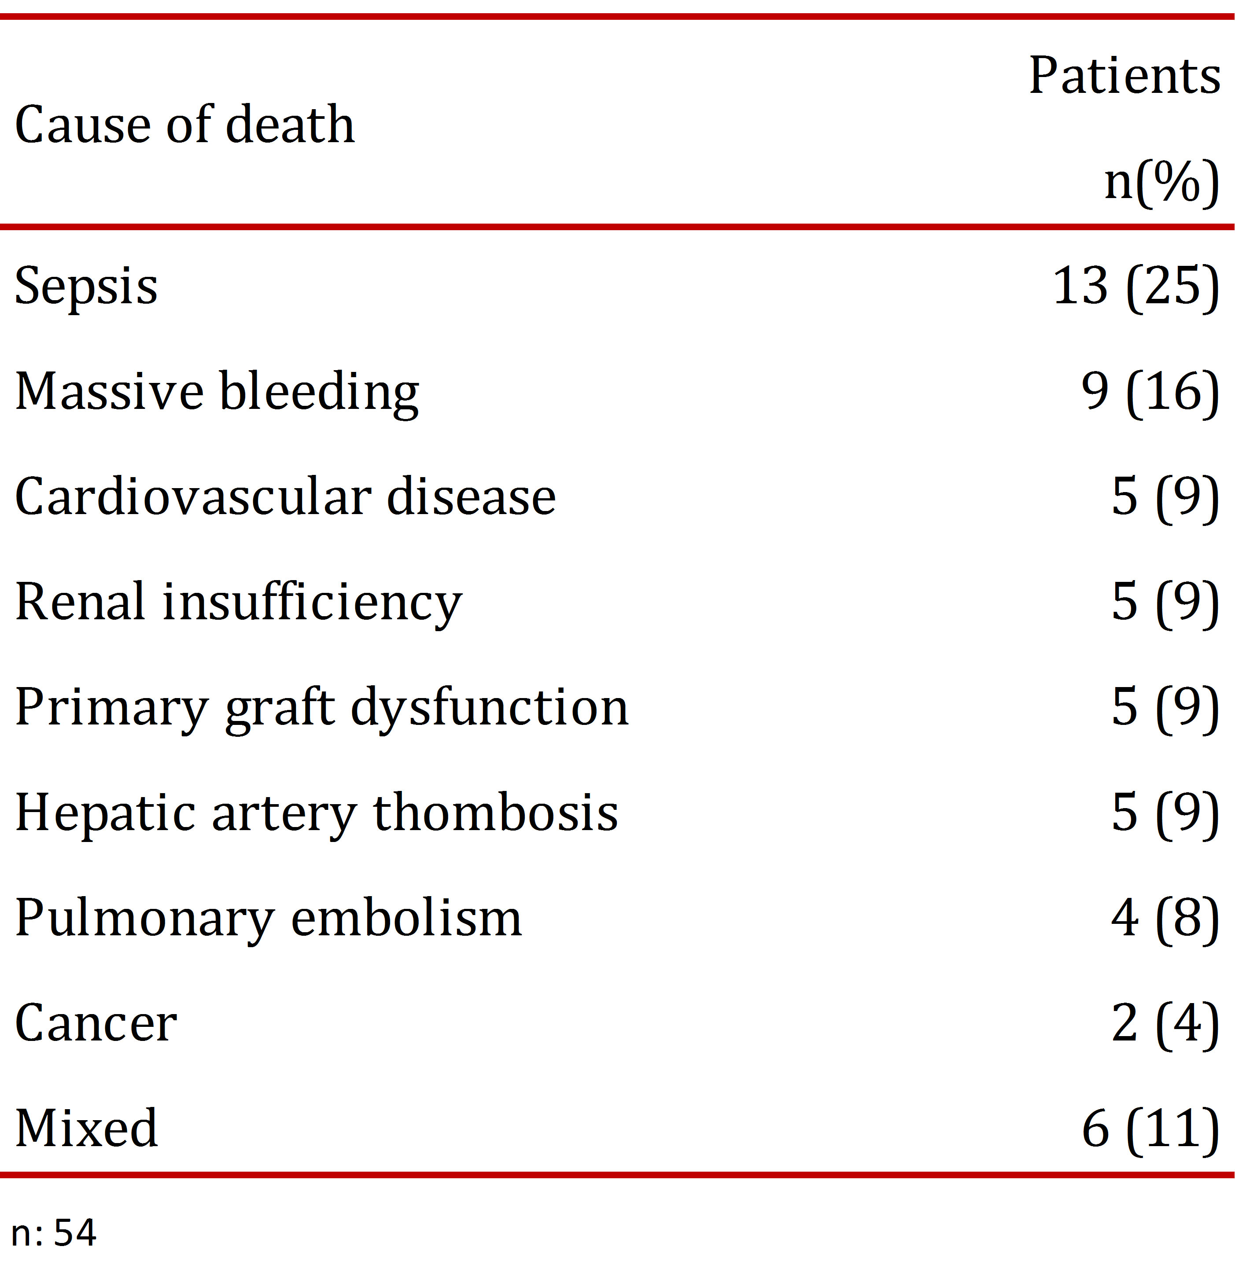Image resolution: width=1235 pixels, height=1261 pixels.
Task: Select the 'Primary graft dysfunction' row label
Action: pyautogui.click(x=322, y=707)
